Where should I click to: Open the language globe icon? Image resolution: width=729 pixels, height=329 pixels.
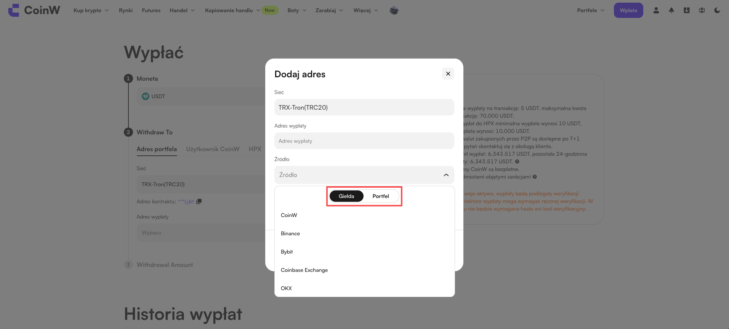coord(702,10)
